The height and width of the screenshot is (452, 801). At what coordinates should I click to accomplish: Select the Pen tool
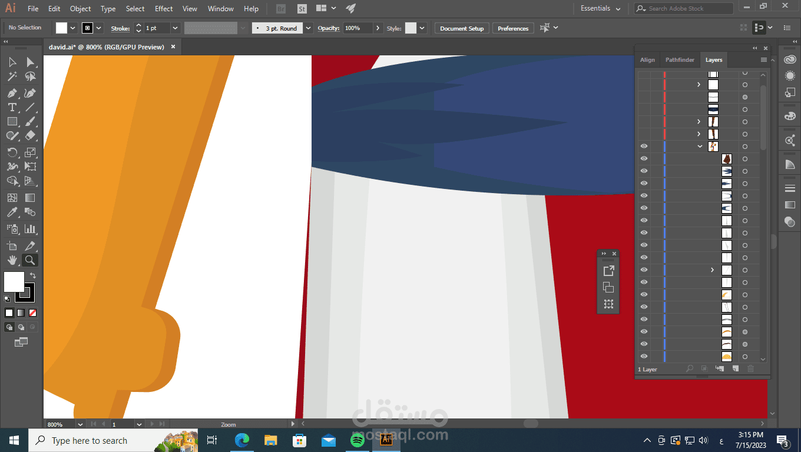click(12, 93)
